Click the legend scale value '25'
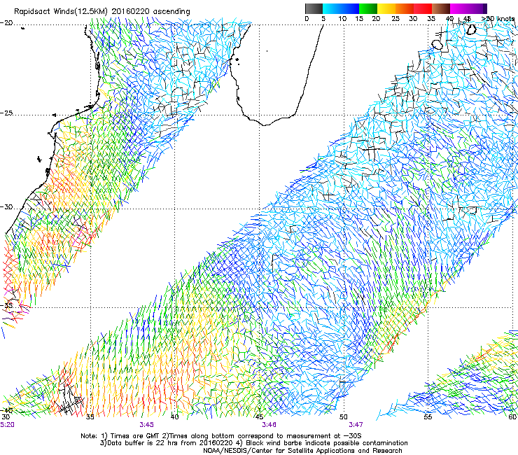 point(395,19)
